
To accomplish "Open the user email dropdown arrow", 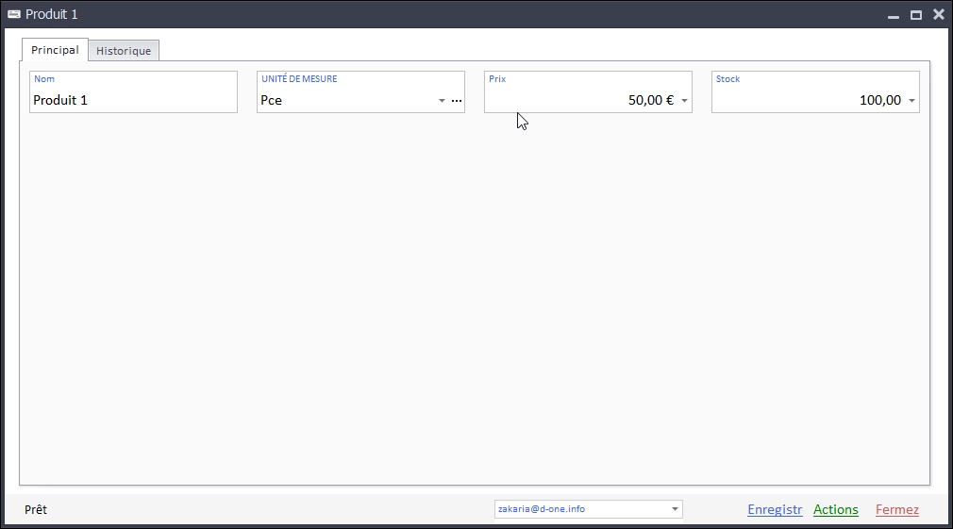I will 675,509.
